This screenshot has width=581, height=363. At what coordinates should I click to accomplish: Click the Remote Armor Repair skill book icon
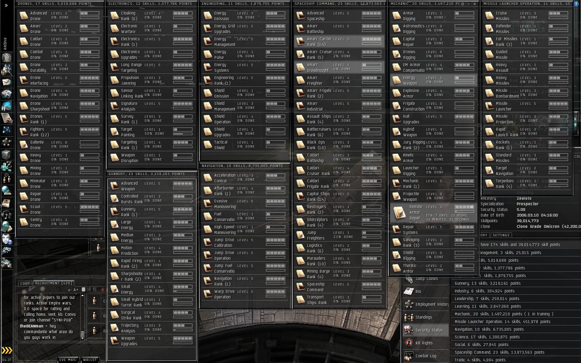click(x=399, y=213)
